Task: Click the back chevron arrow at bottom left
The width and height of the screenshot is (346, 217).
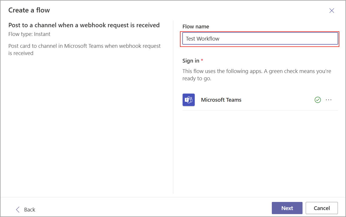Action: click(x=18, y=209)
